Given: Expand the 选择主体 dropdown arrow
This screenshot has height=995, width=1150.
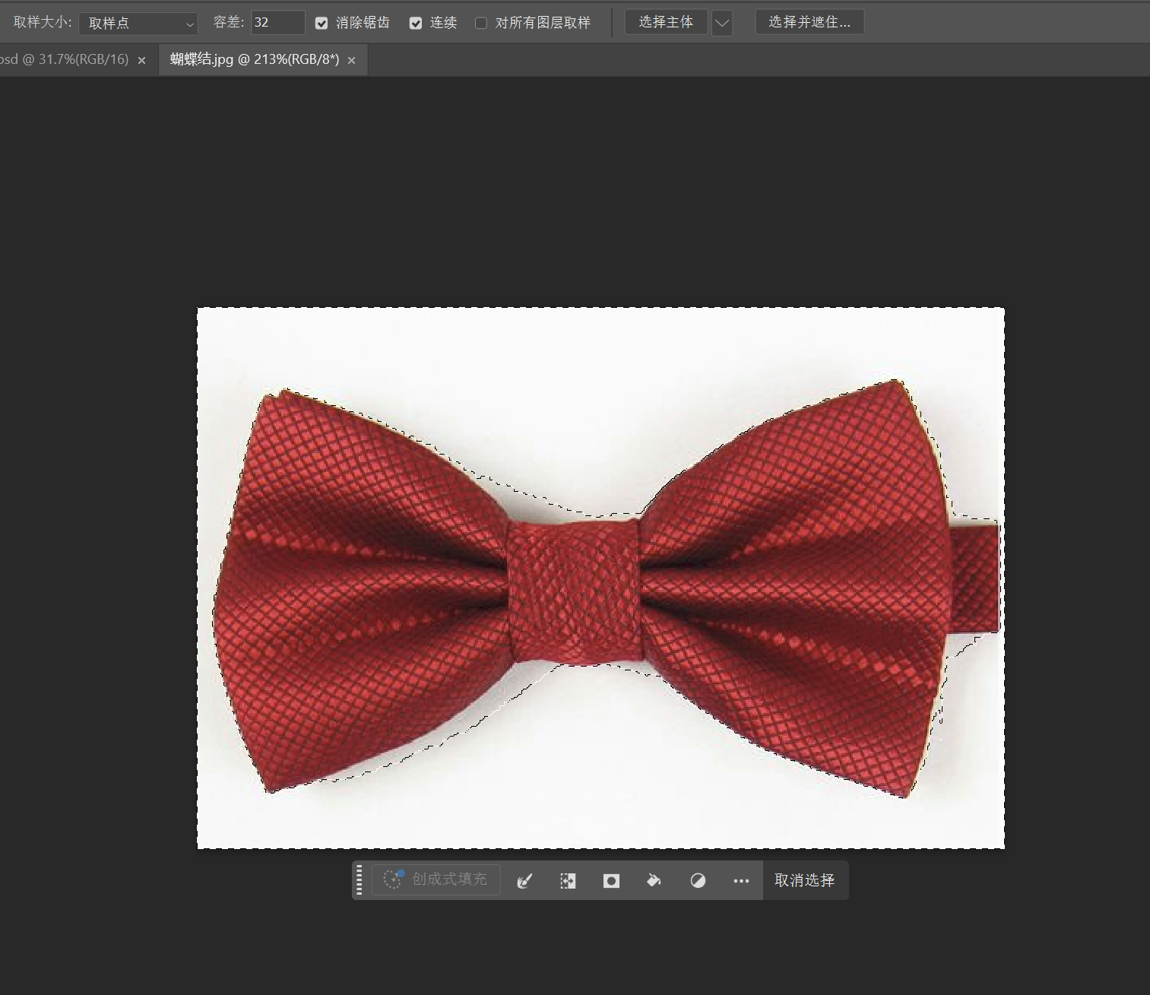Looking at the screenshot, I should point(722,23).
